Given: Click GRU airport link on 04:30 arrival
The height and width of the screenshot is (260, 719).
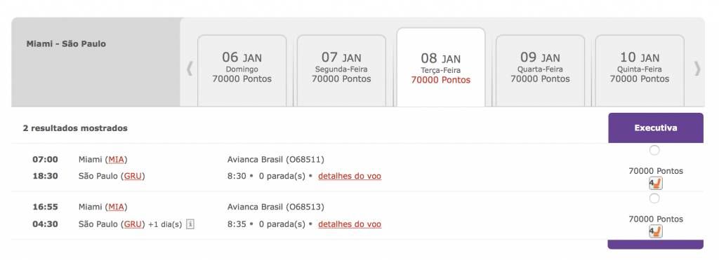Looking at the screenshot, I should click(133, 224).
